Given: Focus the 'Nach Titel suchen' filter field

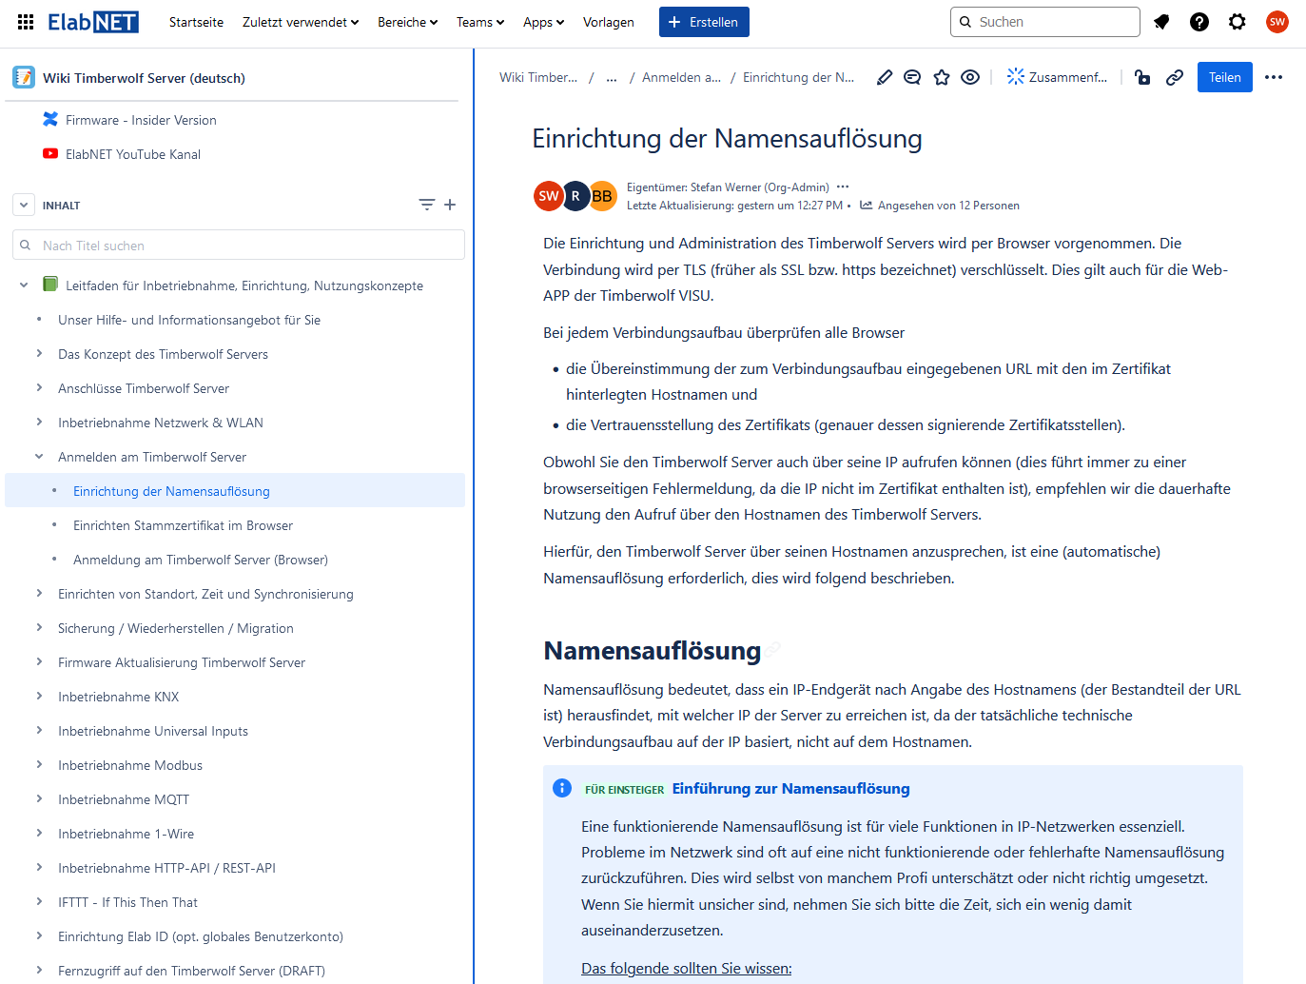Looking at the screenshot, I should (239, 245).
